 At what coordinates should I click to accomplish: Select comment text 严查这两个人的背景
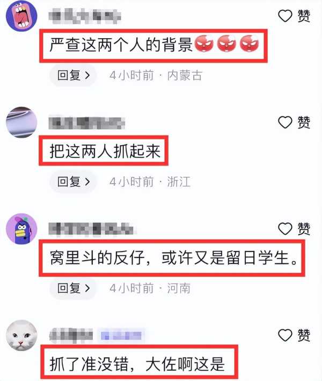coord(121,45)
